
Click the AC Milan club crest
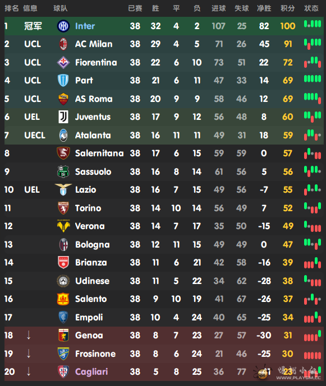click(x=63, y=44)
